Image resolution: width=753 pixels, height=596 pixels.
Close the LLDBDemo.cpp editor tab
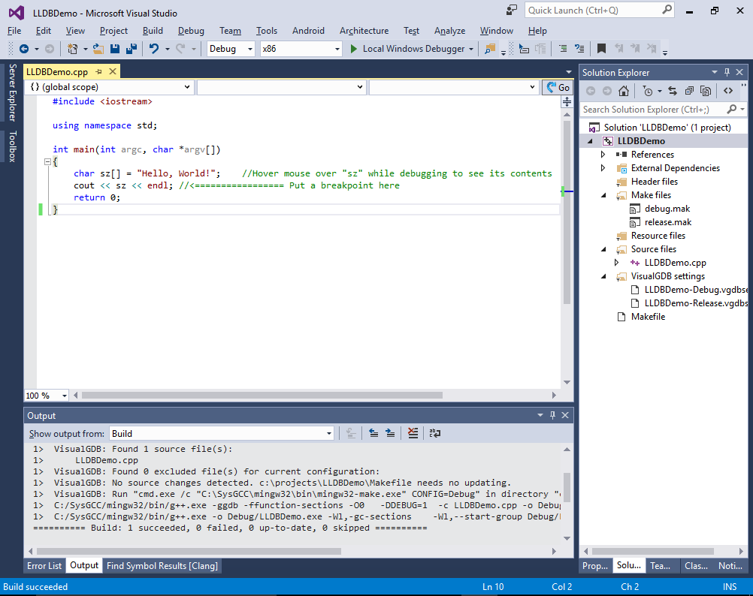coord(113,71)
